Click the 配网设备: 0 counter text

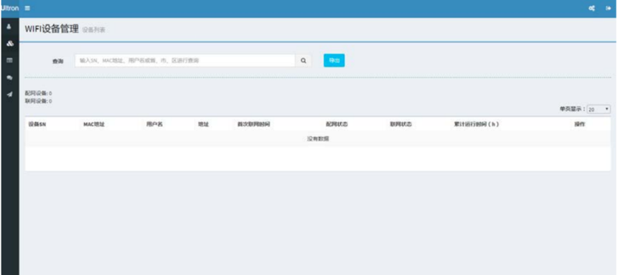pos(39,93)
